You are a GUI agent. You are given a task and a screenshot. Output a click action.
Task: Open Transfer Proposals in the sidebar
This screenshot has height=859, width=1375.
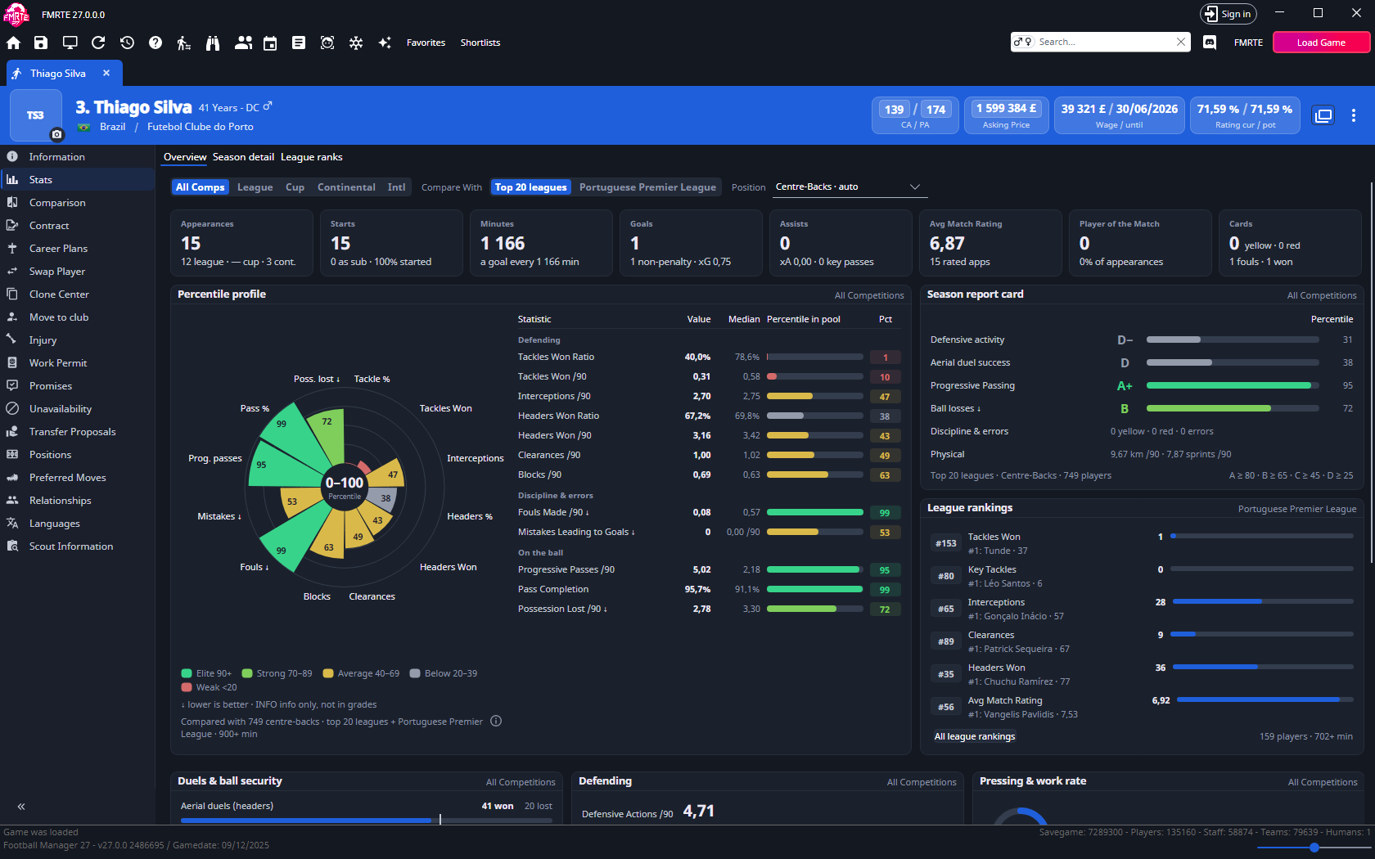[78, 431]
